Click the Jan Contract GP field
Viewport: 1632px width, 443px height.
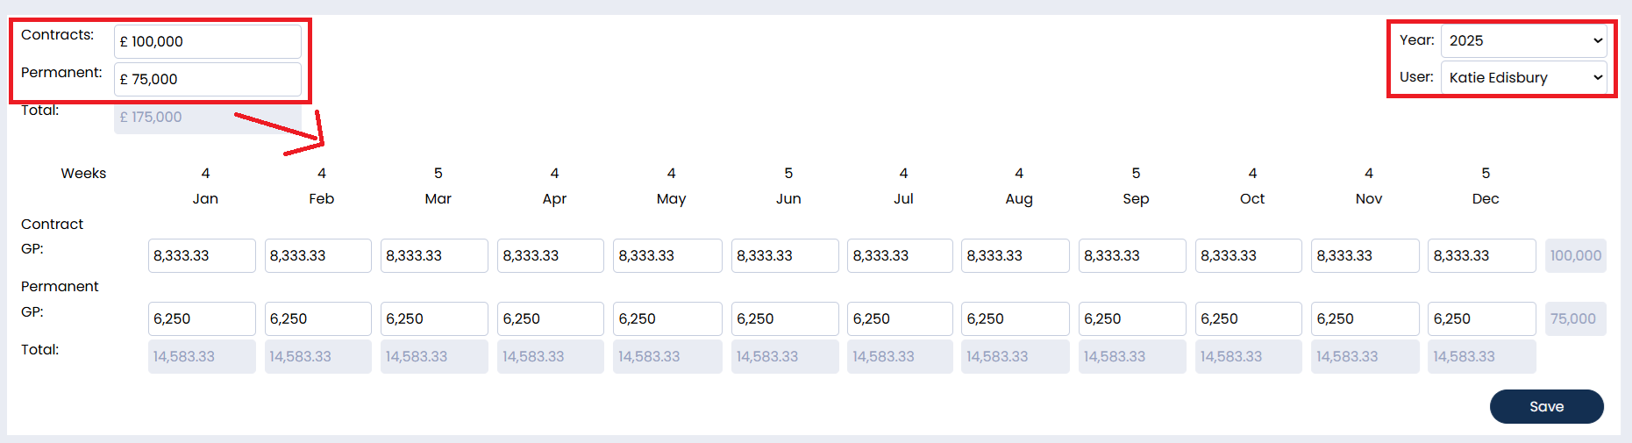point(202,255)
